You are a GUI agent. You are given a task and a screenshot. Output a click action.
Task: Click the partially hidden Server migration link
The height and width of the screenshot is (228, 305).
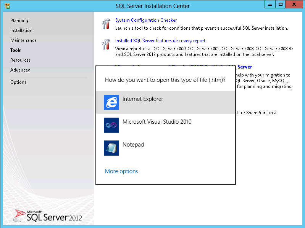click(x=244, y=67)
